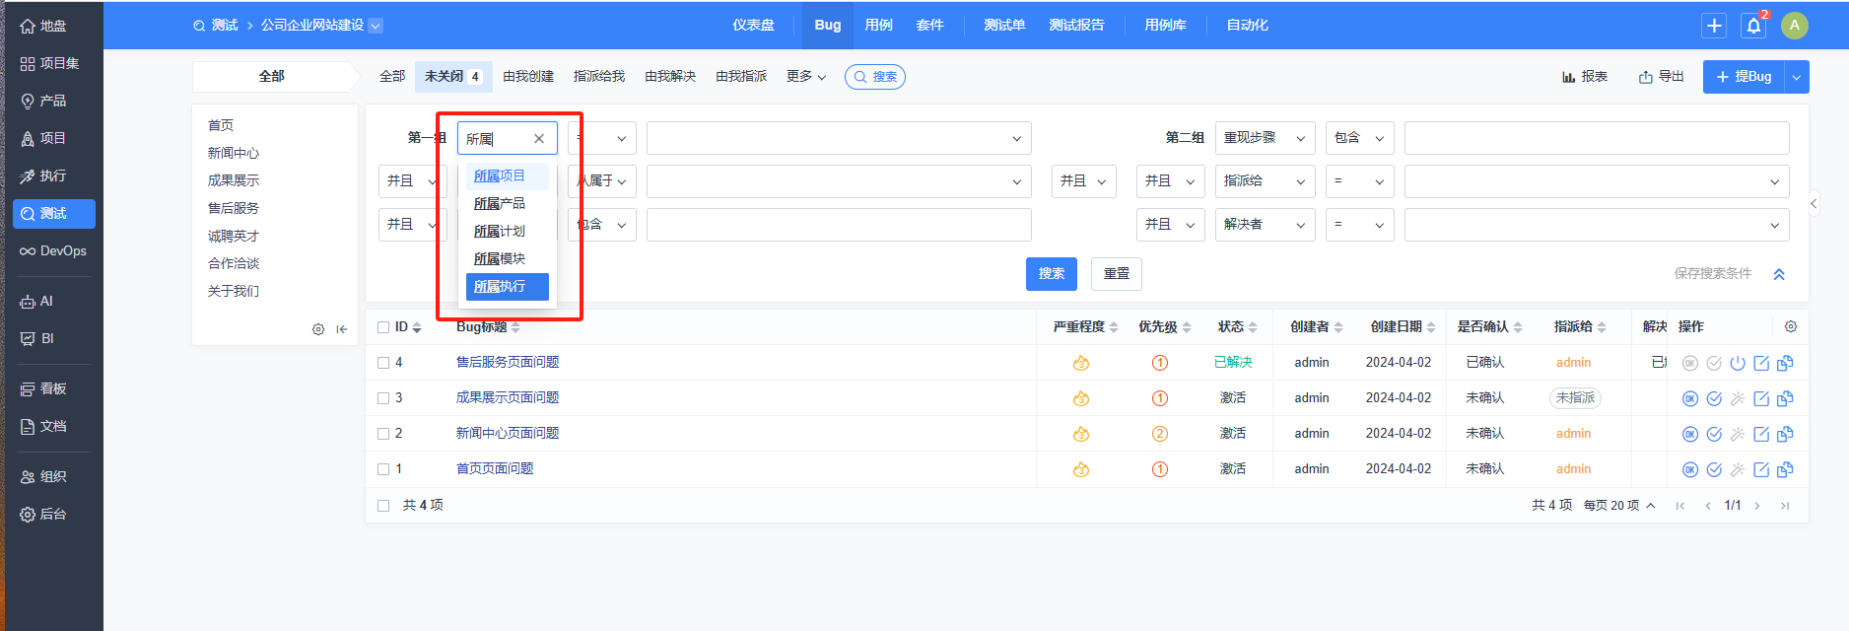Open the notifications bell
Image resolution: width=1849 pixels, height=631 pixels.
pos(1753,26)
